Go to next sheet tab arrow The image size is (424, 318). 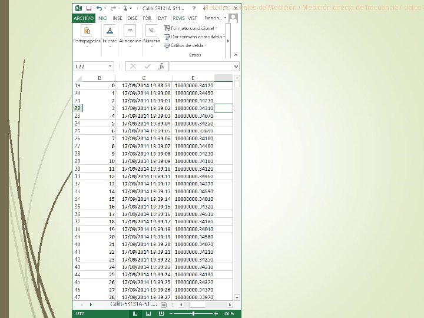point(91,305)
